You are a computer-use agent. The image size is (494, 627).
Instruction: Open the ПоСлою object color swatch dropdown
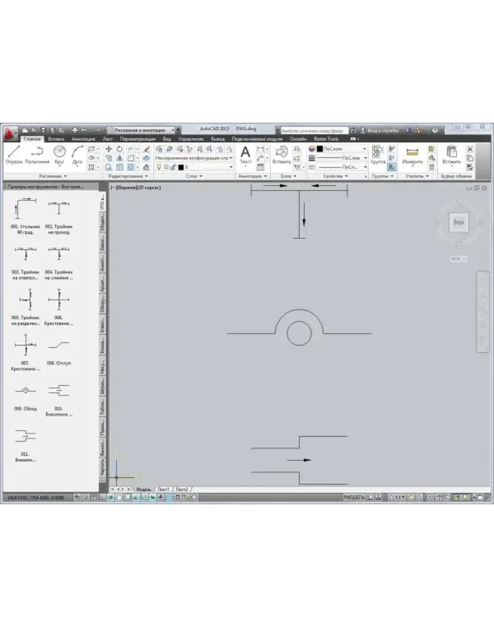[338, 148]
